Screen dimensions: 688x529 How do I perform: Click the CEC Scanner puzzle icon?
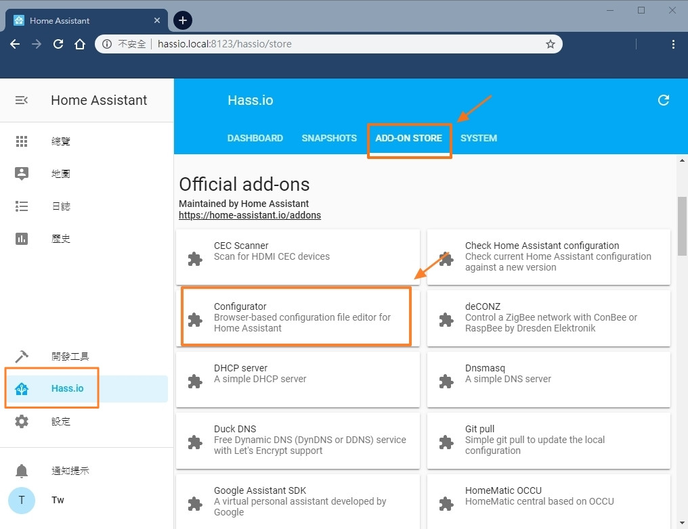[195, 259]
